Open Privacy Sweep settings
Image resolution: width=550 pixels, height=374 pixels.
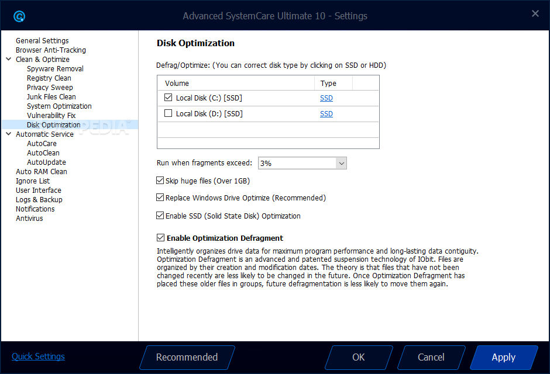coord(50,88)
